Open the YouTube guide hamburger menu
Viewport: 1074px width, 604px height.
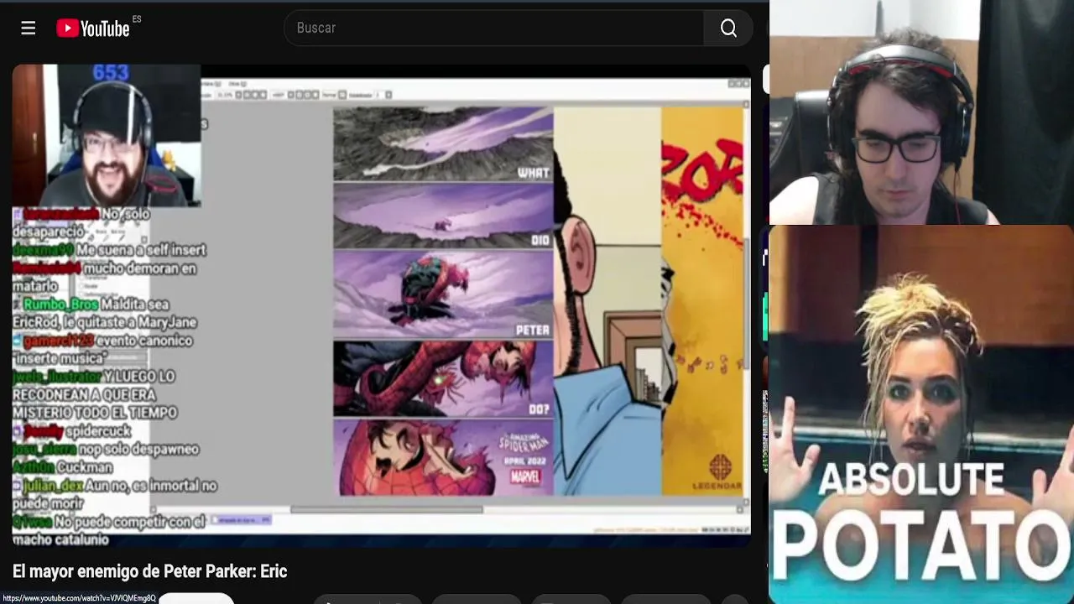29,29
